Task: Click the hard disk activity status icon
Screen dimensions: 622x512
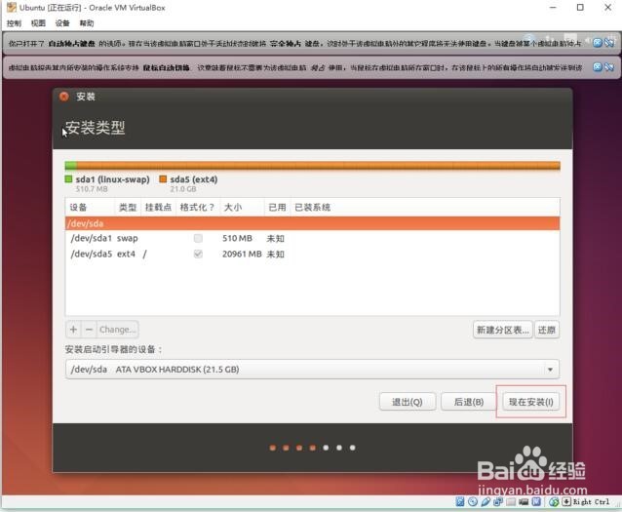Action: (x=460, y=502)
